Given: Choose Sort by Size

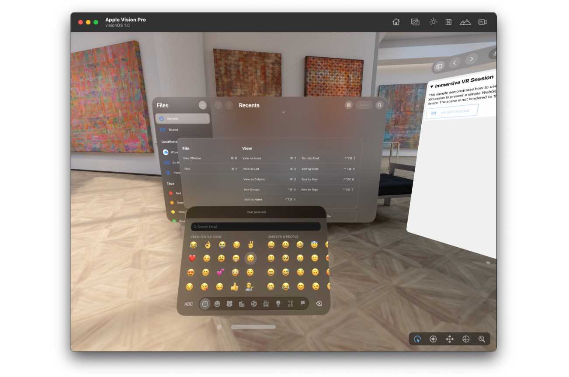Looking at the screenshot, I should 327,179.
